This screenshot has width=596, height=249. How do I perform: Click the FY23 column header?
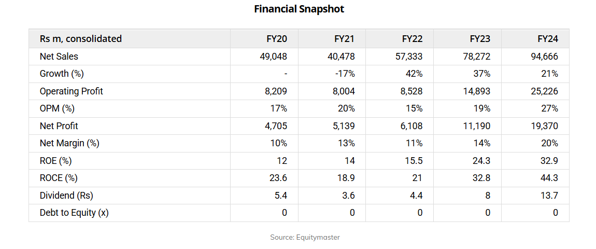(480, 39)
